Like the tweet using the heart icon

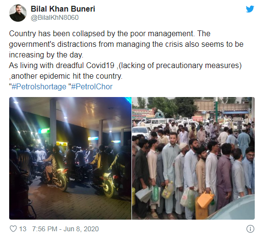[13, 229]
